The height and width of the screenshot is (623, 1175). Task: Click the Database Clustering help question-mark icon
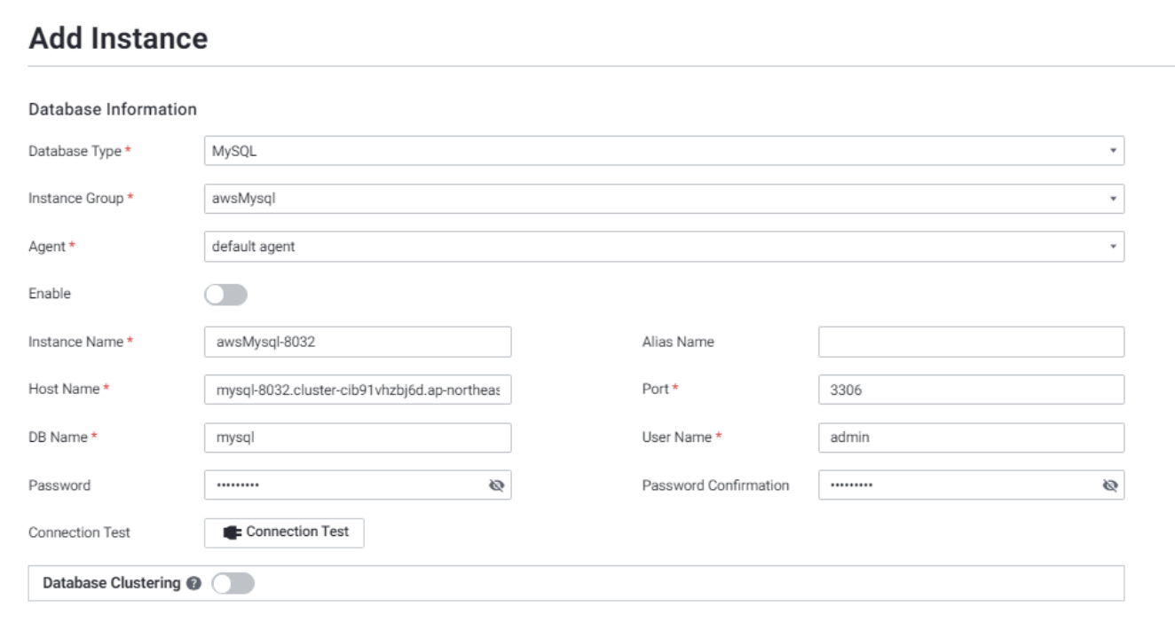point(193,584)
